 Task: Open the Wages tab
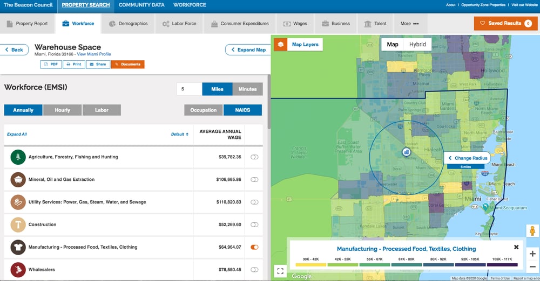[295, 23]
